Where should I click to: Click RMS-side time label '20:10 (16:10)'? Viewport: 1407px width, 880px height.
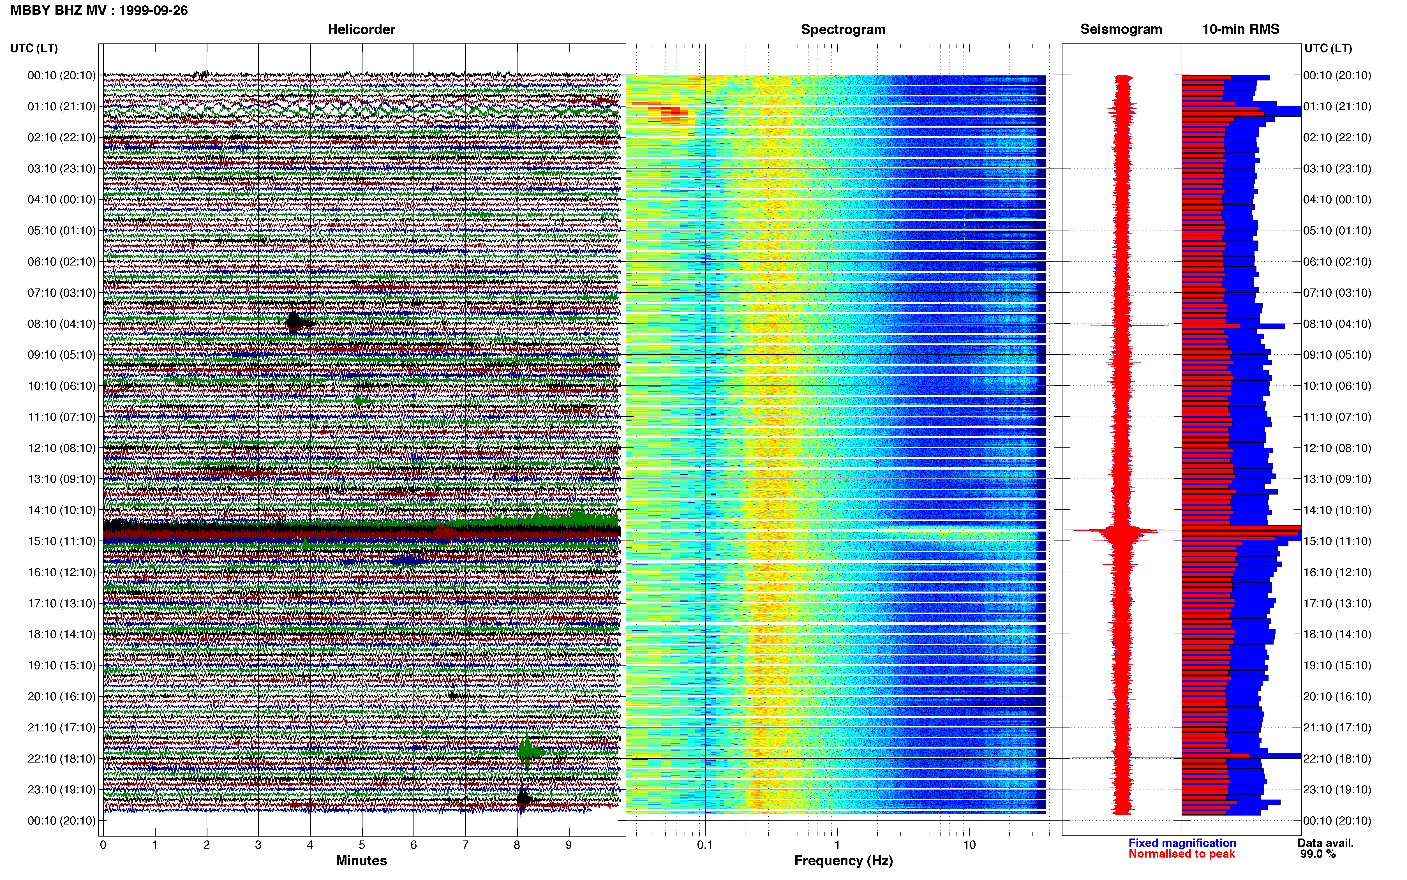click(x=1337, y=696)
